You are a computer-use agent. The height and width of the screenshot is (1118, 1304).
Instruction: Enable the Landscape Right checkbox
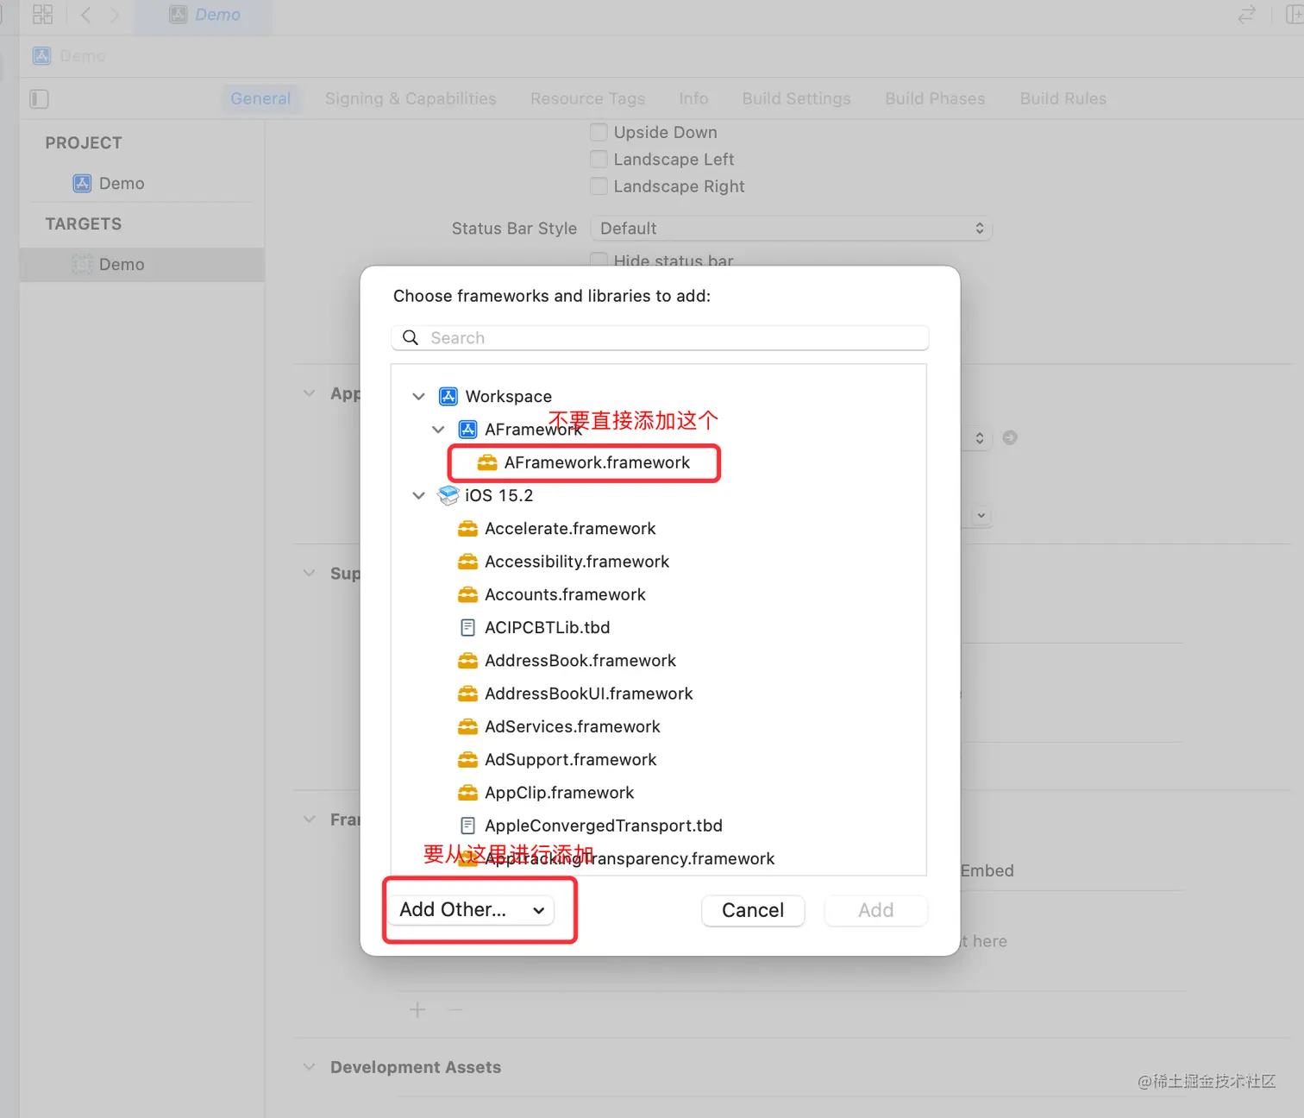click(599, 186)
